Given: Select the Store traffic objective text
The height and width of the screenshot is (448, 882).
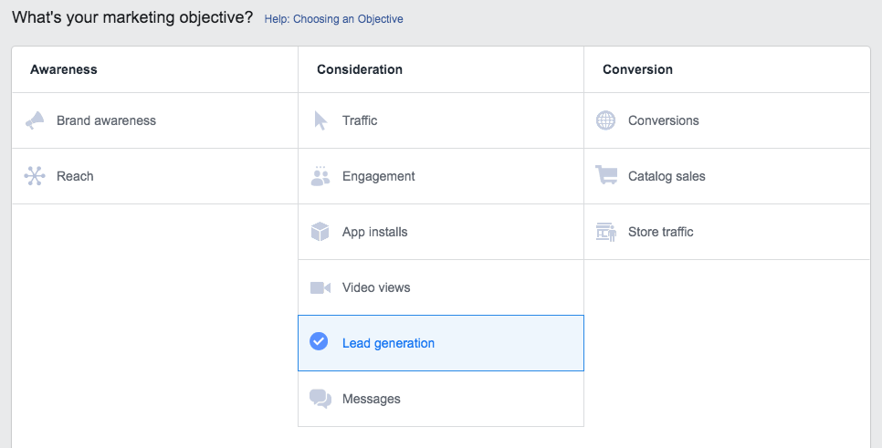Looking at the screenshot, I should pos(661,232).
